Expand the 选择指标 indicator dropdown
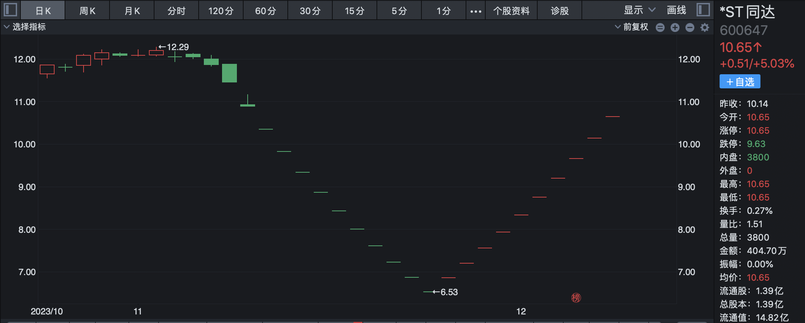The width and height of the screenshot is (805, 323). click(25, 27)
